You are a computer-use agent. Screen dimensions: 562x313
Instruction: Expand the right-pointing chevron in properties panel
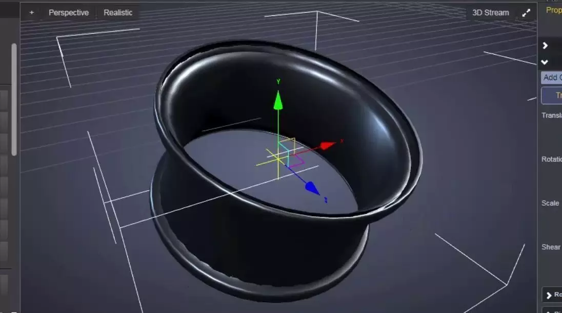pyautogui.click(x=545, y=46)
